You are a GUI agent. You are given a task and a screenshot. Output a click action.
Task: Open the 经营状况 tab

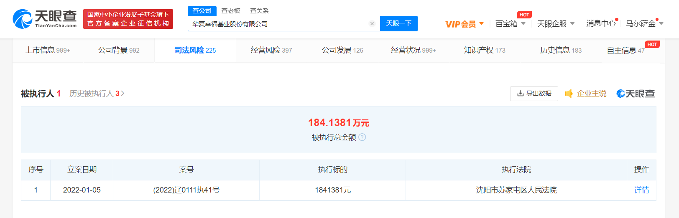pos(414,50)
